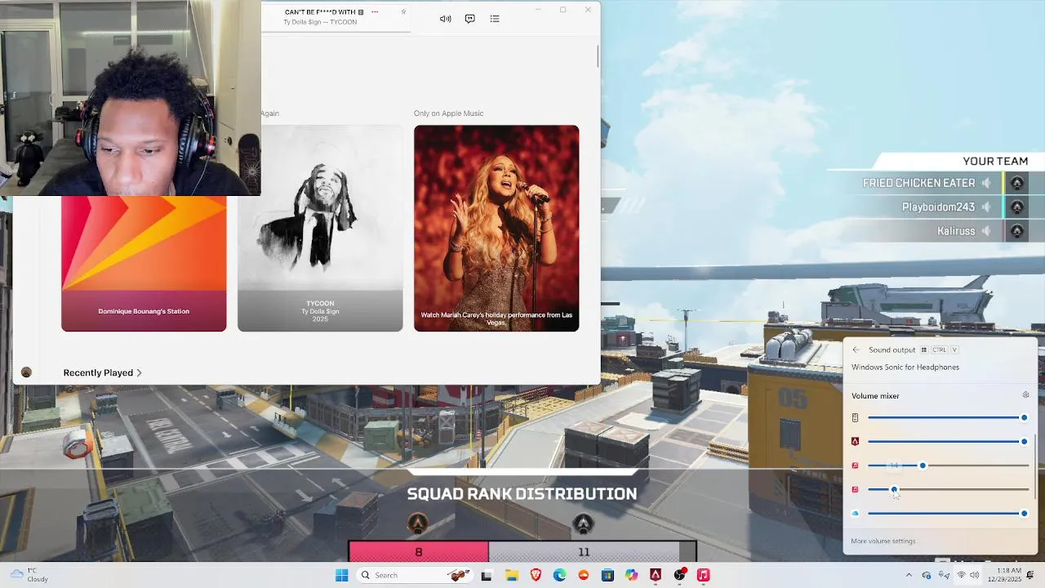
Task: Mute the system speaker device in the mixer
Action: point(855,417)
